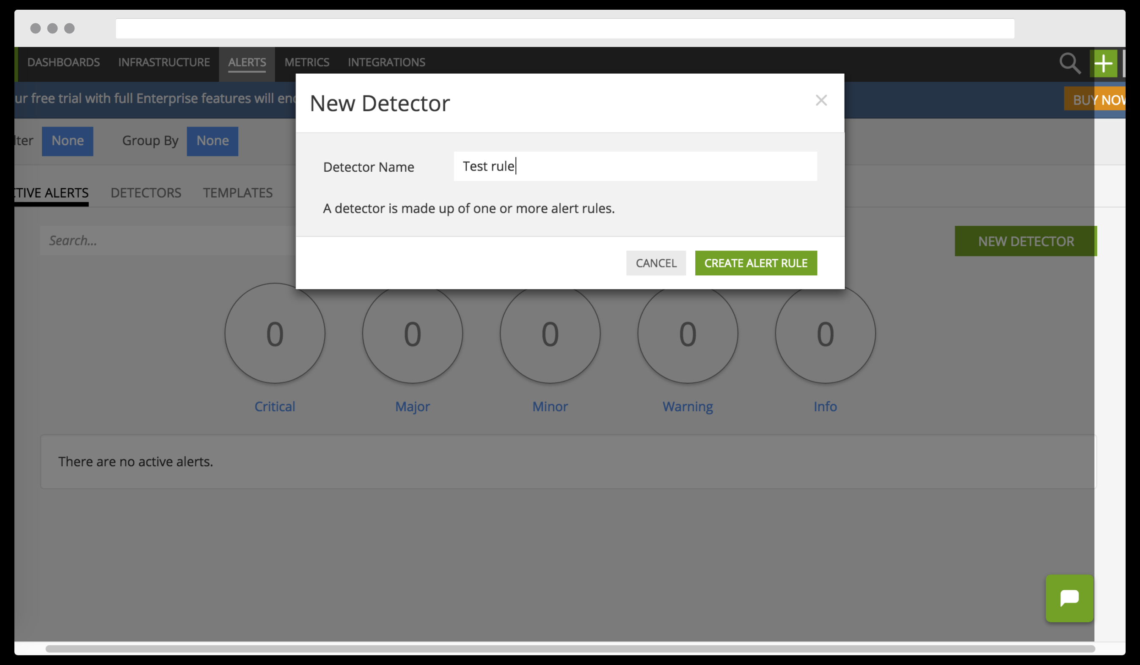
Task: Click the green plus create icon
Action: 1103,63
